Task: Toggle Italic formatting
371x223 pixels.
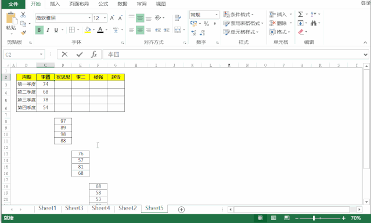Action: coord(48,30)
